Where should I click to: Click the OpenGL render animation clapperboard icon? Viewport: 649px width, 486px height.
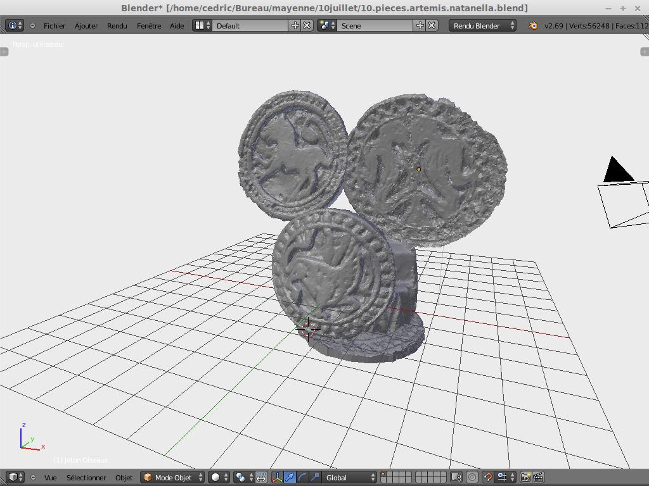(x=538, y=477)
